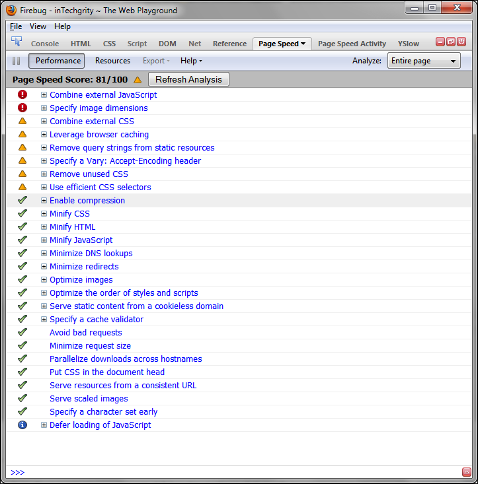
Task: Click green checkmark for Serve scaled images
Action: point(22,398)
